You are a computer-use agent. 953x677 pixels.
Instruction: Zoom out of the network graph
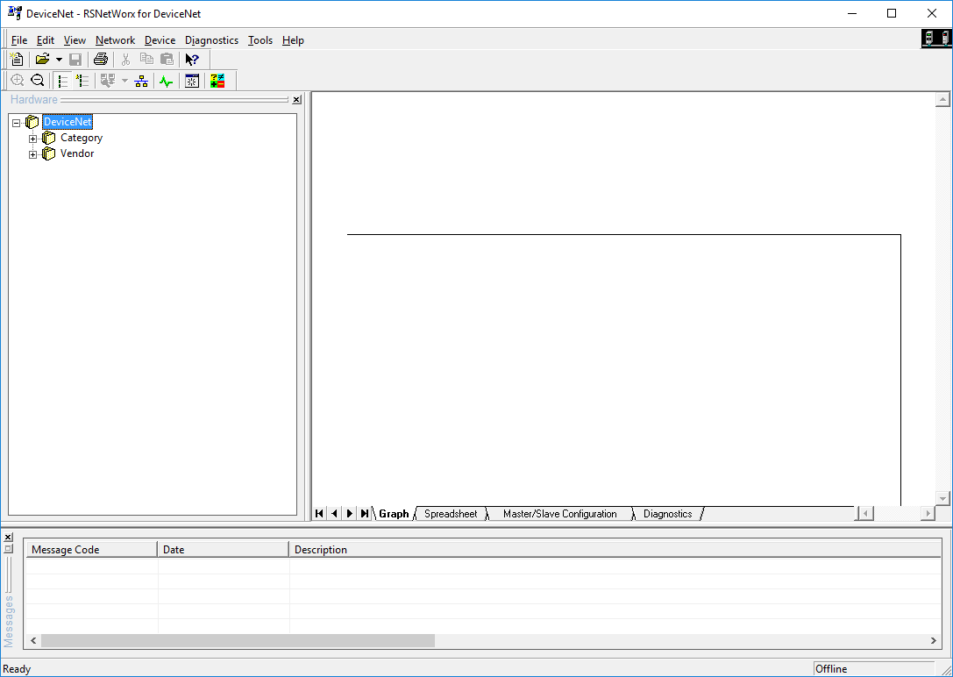(x=37, y=80)
